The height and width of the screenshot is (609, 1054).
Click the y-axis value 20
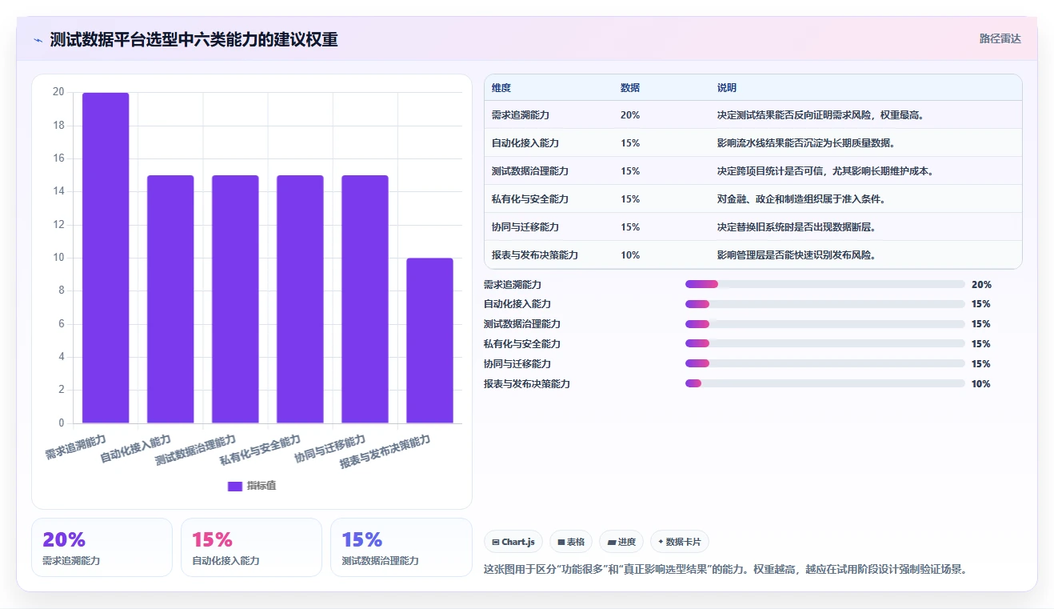pos(58,92)
